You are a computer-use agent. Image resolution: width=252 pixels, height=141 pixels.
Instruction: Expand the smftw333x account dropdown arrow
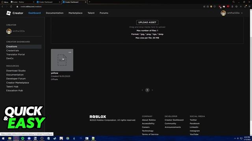[x=242, y=13]
